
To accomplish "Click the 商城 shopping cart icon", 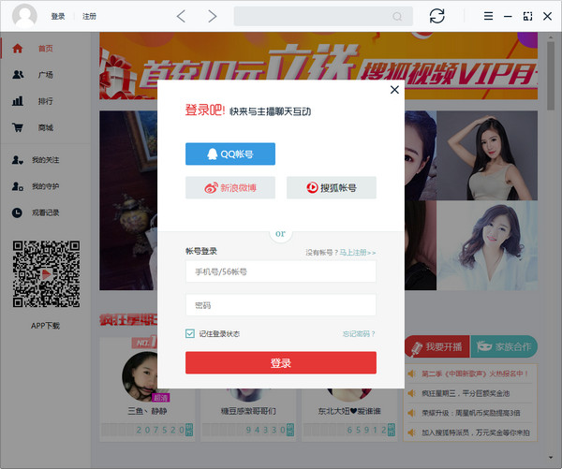I will (18, 127).
